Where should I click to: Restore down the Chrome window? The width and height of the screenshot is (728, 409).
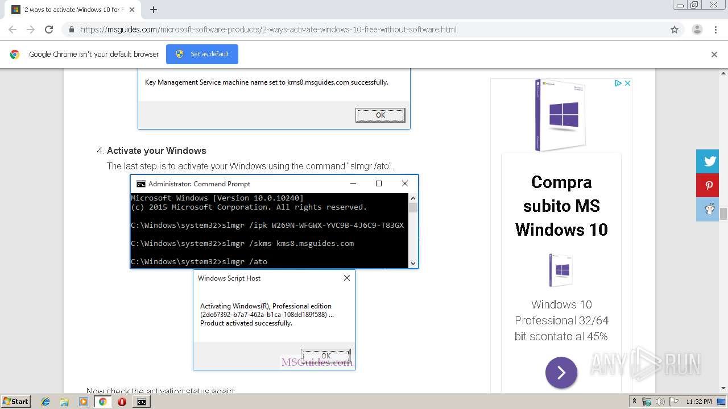(694, 5)
